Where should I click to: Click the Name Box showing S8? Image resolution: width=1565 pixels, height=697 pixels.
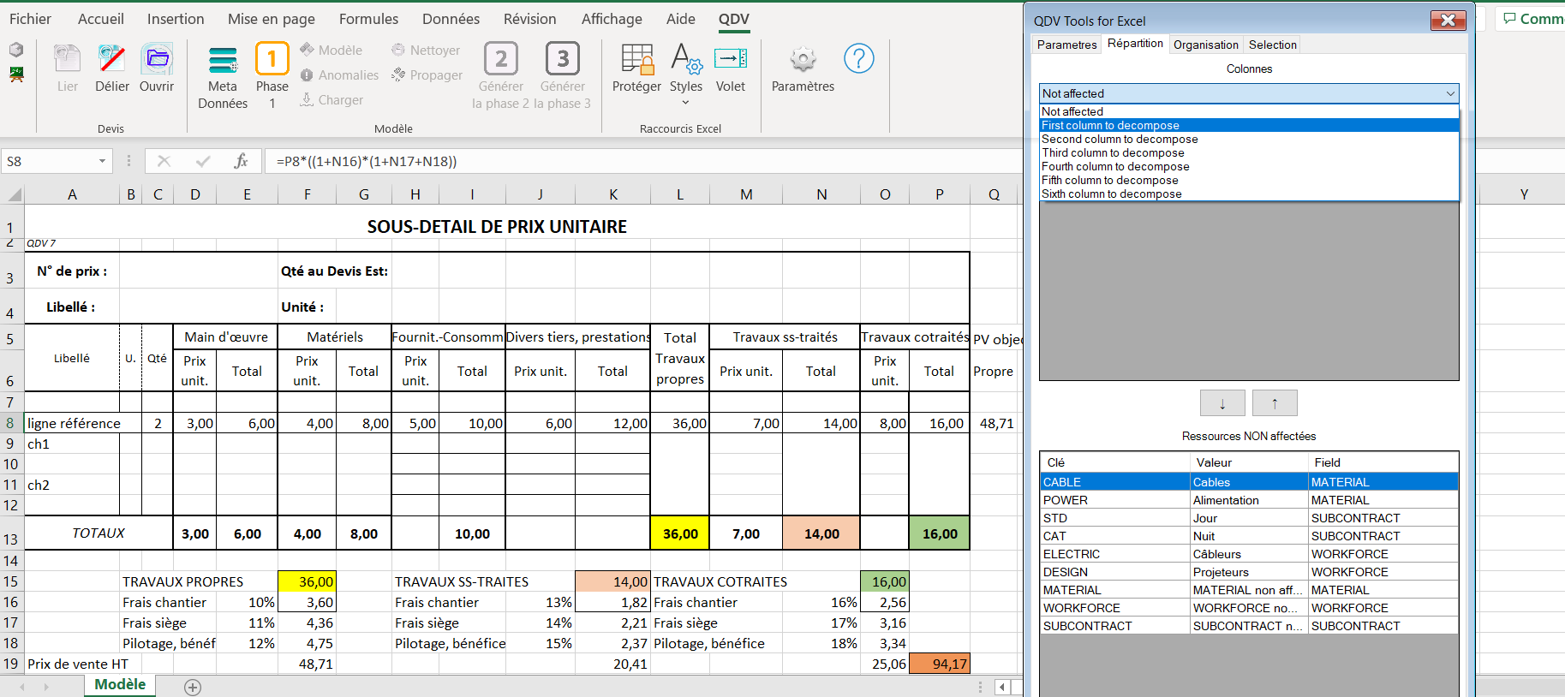click(49, 161)
